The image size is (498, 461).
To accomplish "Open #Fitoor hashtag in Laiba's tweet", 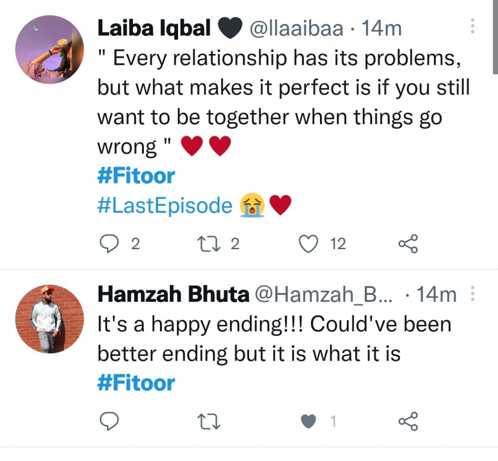I will [x=136, y=176].
